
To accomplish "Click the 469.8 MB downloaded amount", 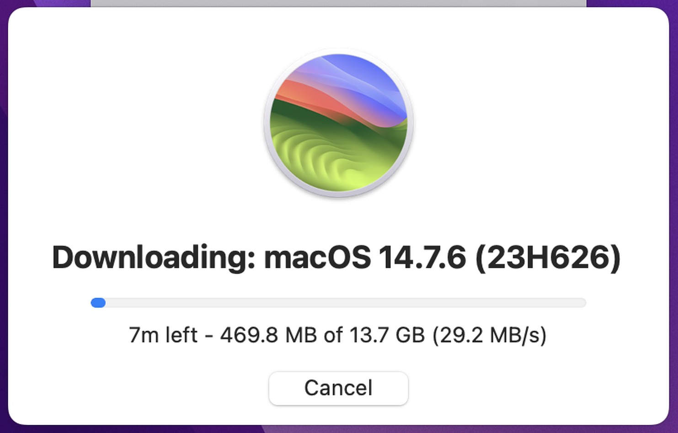I will click(269, 335).
